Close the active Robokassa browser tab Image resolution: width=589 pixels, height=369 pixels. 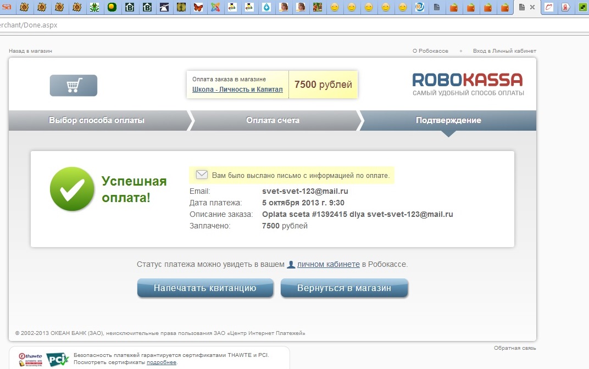coord(532,7)
